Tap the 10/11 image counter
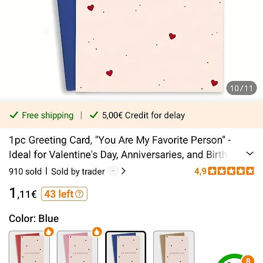This screenshot has width=263, height=263. [241, 88]
